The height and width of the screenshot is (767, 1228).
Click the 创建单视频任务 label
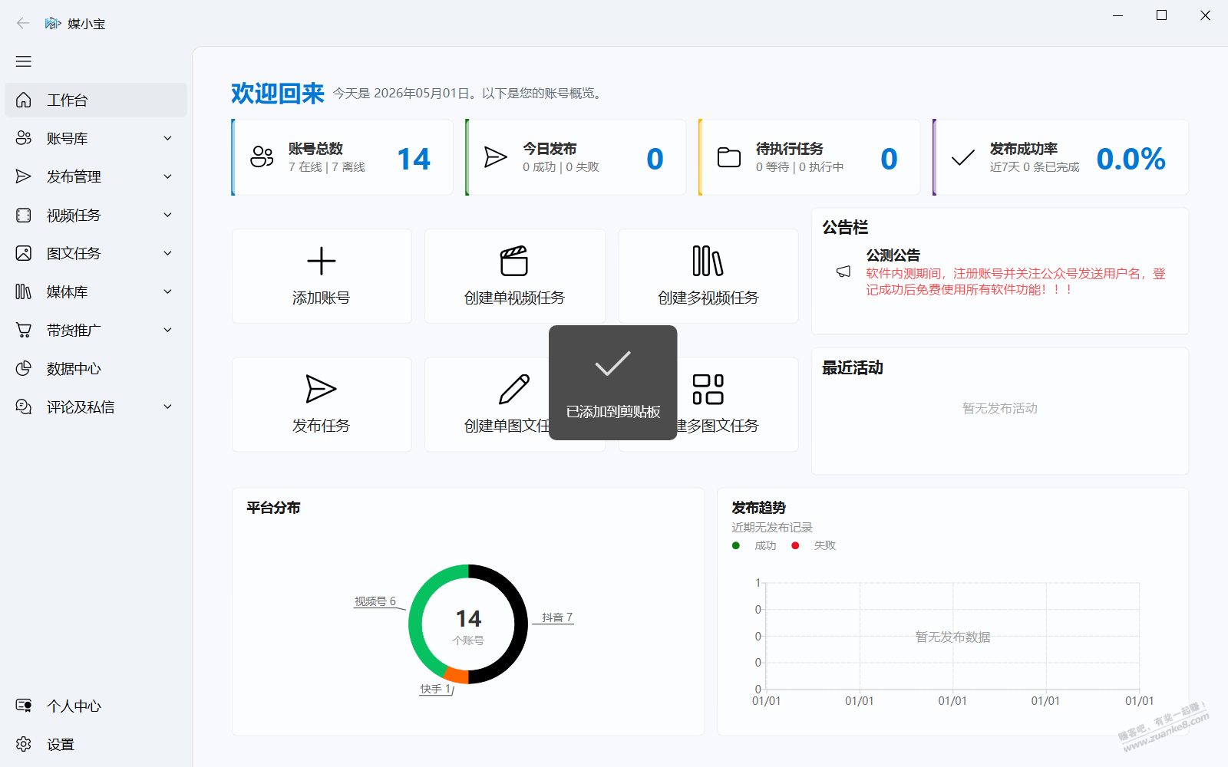pyautogui.click(x=514, y=298)
